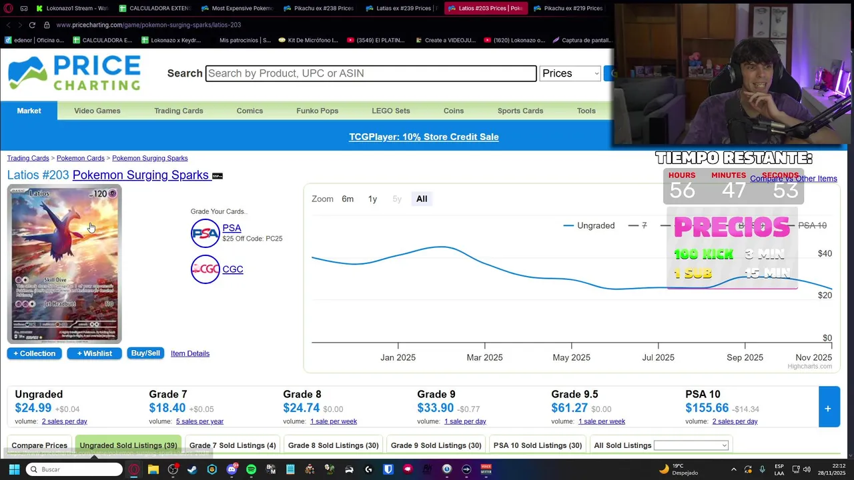Open the Market menu tab
Screen dimensions: 854x480
29,111
